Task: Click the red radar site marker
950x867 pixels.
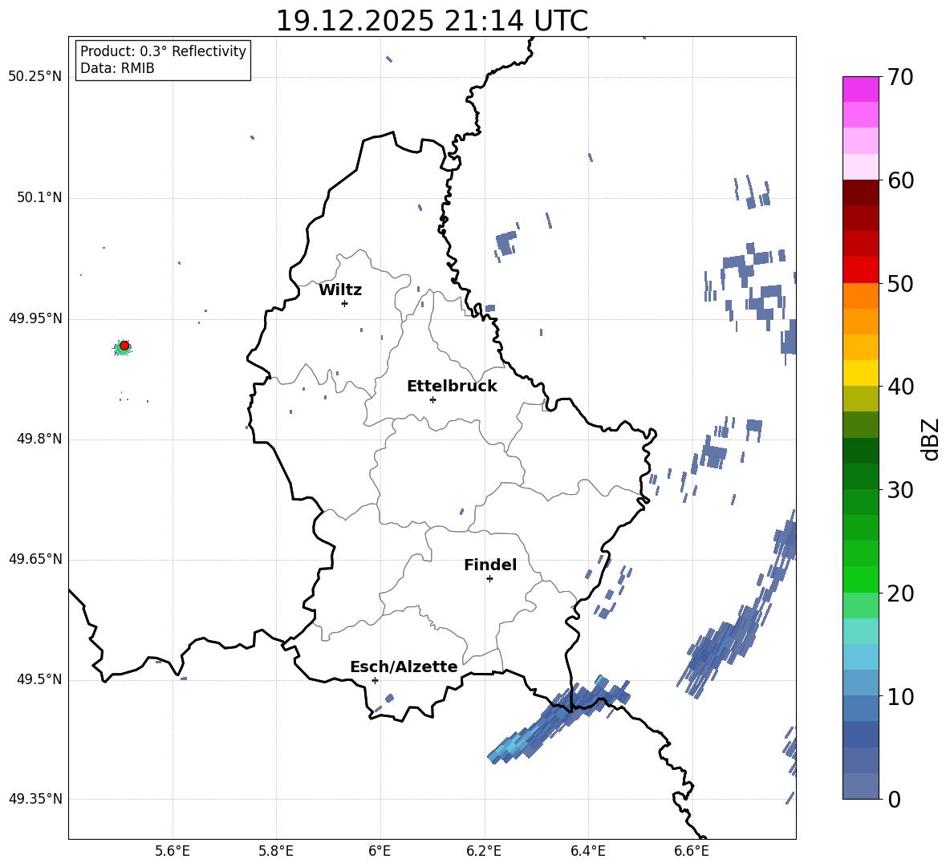Action: [124, 346]
